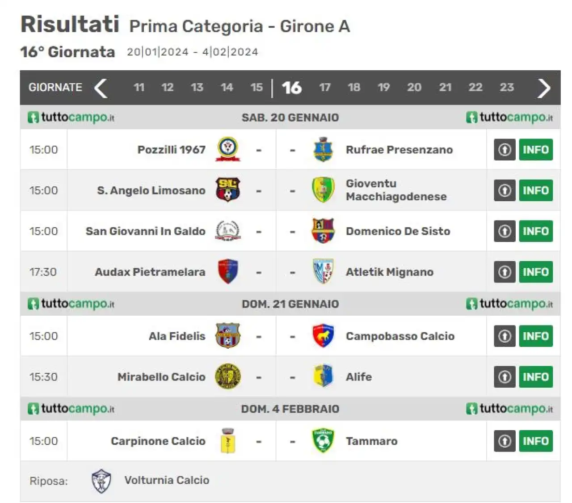The width and height of the screenshot is (572, 503).
Task: Show next giornate with right chevron
Action: 543,88
